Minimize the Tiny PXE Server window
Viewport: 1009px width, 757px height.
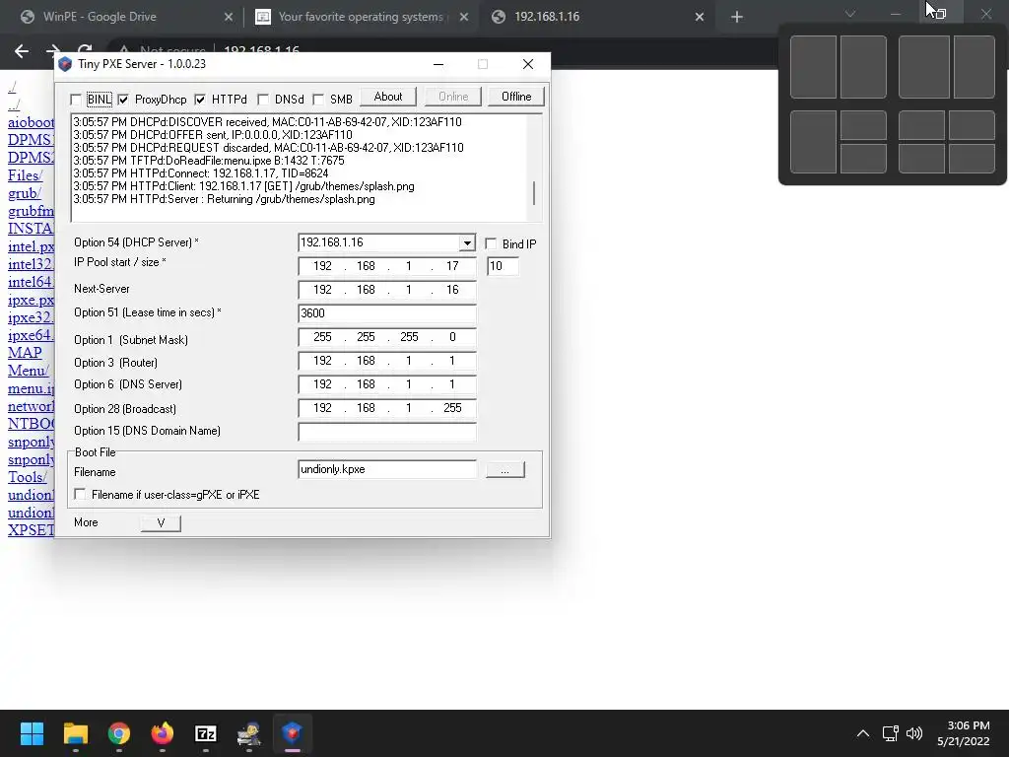tap(438, 64)
